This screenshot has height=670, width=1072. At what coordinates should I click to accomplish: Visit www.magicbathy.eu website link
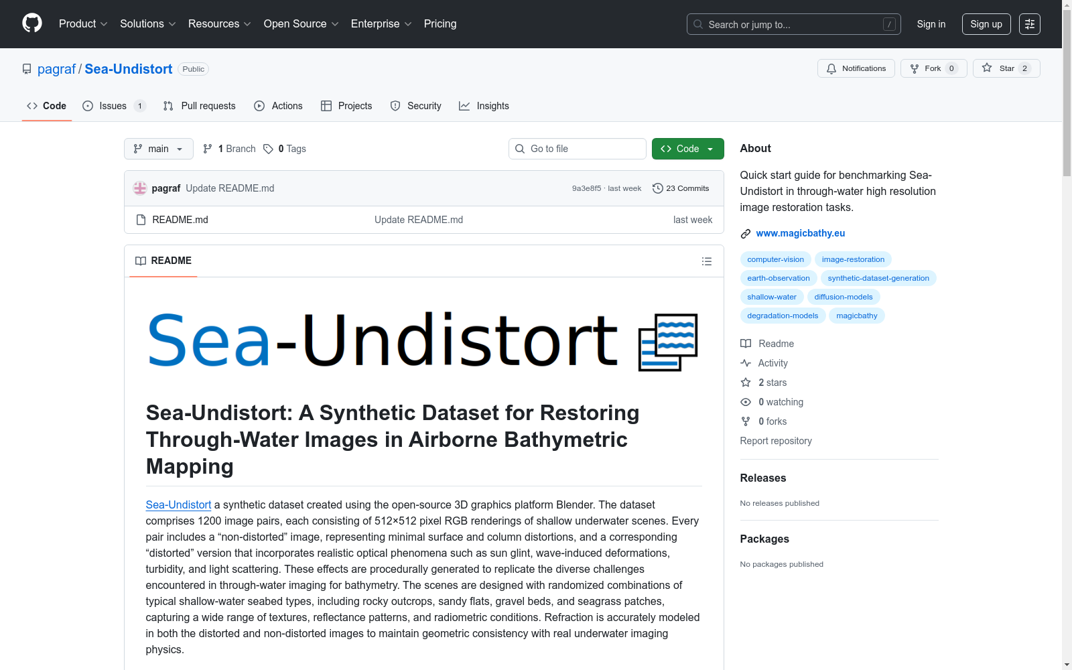tap(801, 233)
